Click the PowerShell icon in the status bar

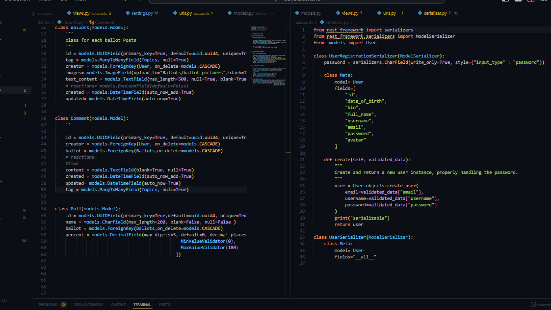(x=533, y=305)
